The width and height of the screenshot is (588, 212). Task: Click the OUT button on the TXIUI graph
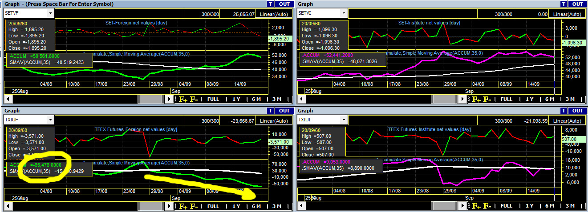577,111
